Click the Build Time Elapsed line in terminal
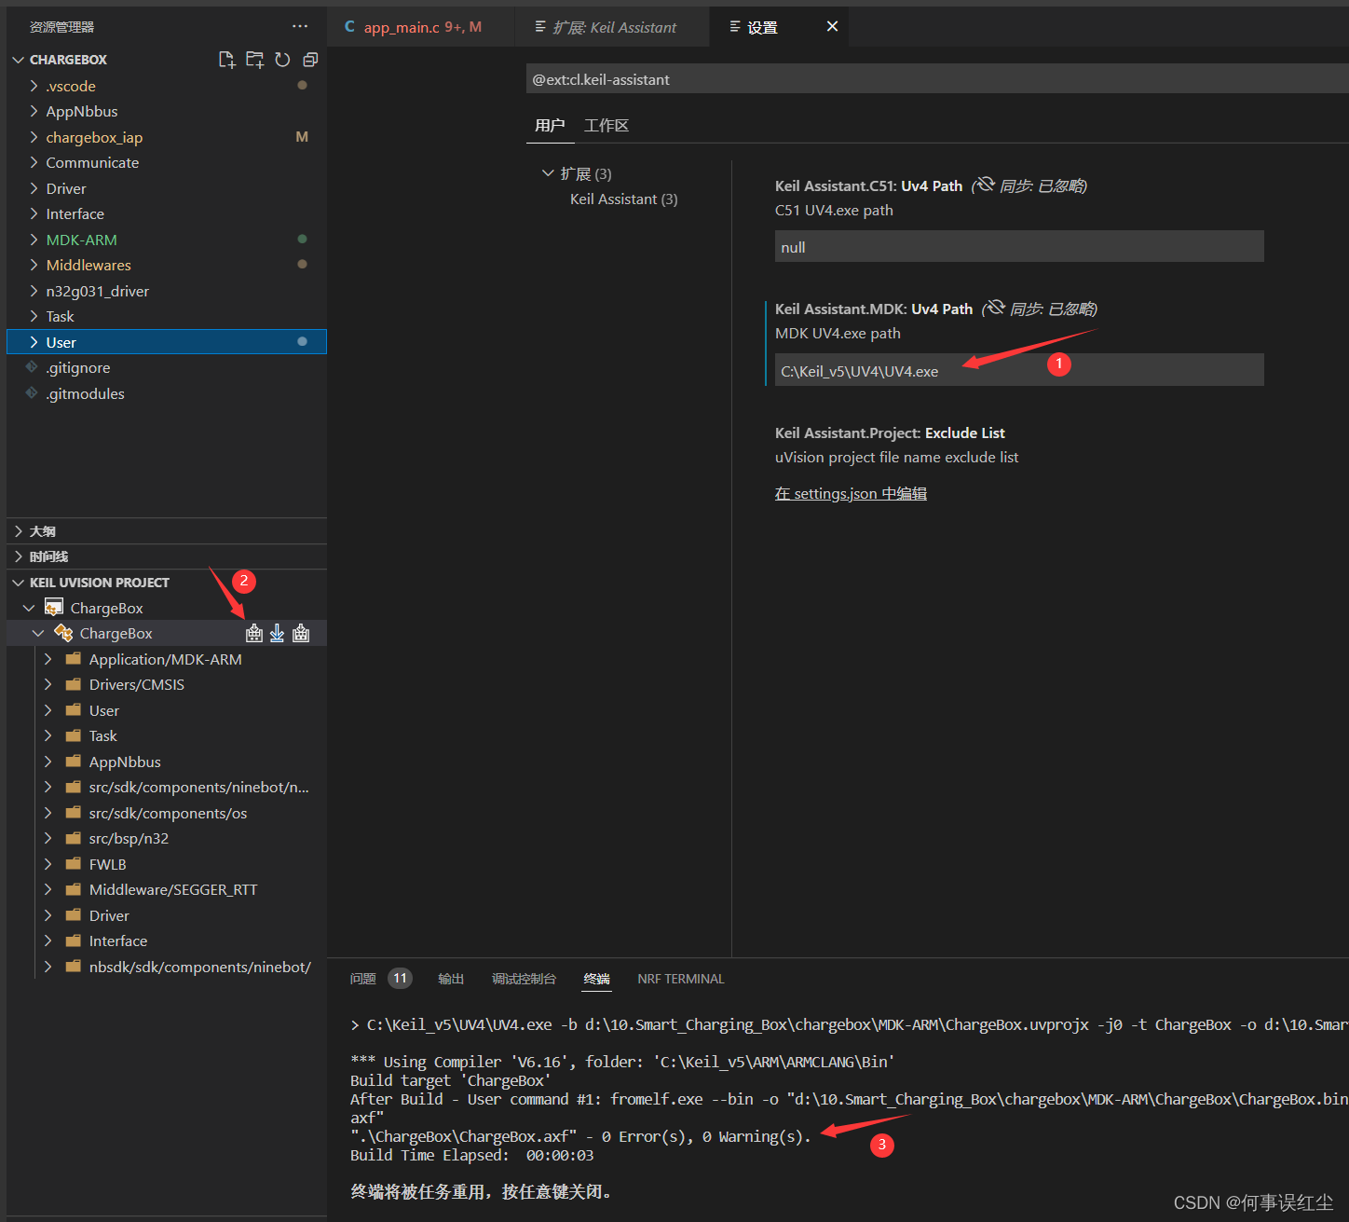 pos(471,1155)
